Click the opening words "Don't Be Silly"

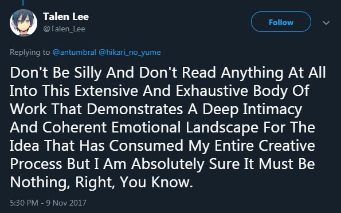(x=56, y=73)
